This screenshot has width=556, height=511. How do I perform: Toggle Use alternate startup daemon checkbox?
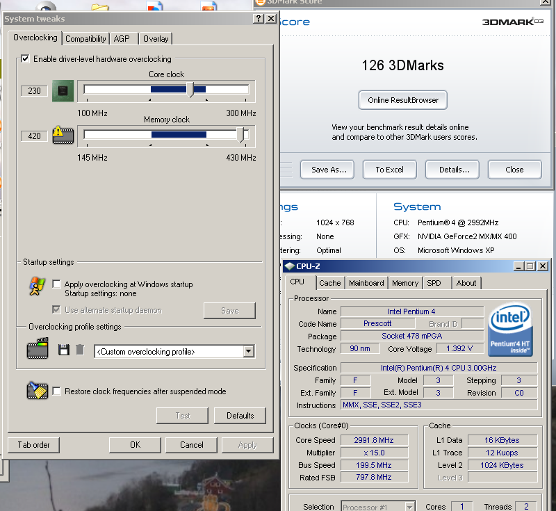point(56,309)
